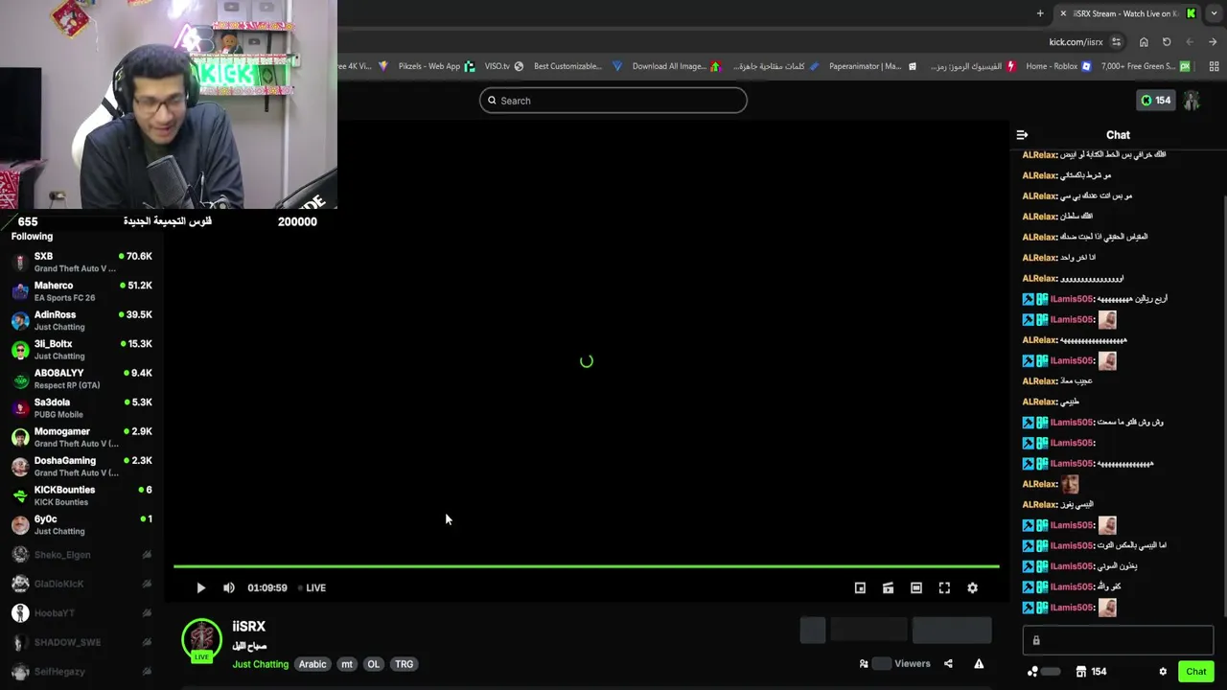Open the browser tab search dropdown

coord(1214,13)
